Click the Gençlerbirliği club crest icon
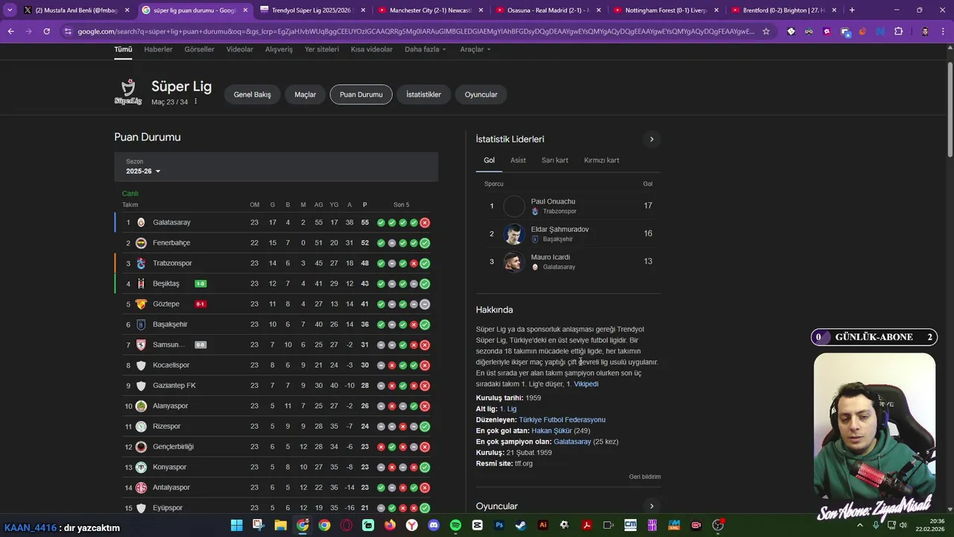 (141, 447)
